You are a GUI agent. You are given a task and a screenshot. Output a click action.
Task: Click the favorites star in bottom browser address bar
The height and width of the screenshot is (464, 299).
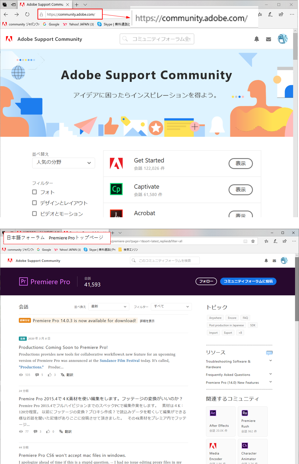pos(253,241)
